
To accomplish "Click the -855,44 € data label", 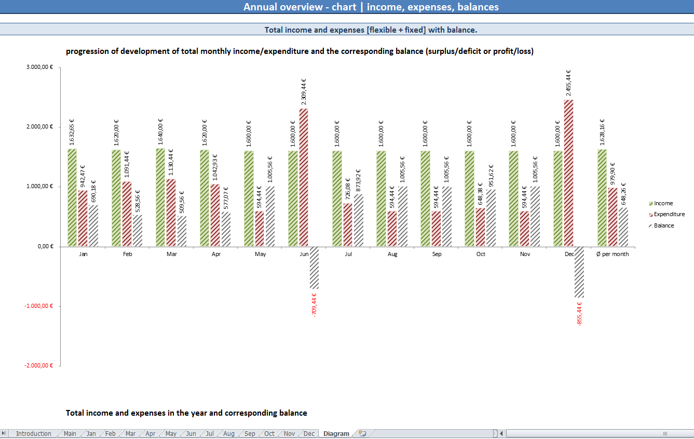I will pos(579,314).
